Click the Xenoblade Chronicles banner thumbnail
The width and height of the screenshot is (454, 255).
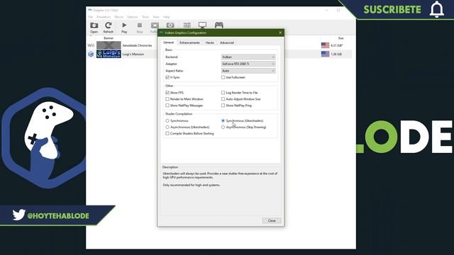tap(109, 45)
